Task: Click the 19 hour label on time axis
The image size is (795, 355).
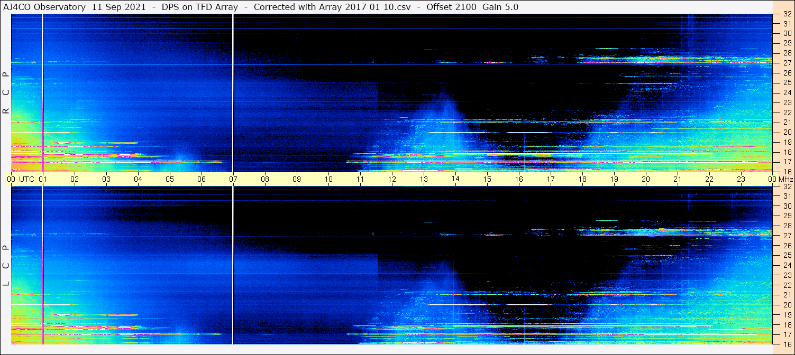Action: pos(614,179)
